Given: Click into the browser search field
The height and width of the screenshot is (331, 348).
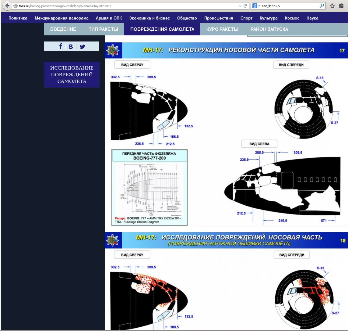Looking at the screenshot, I should (289, 6).
